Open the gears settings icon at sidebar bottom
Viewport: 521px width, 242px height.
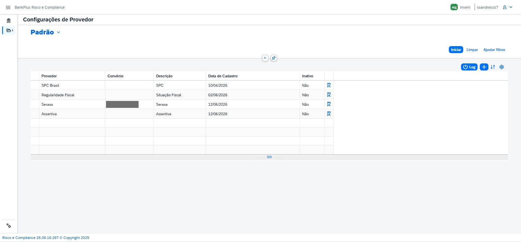[x=9, y=226]
